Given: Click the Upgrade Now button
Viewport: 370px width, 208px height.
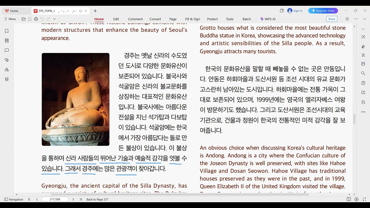Looking at the screenshot, I should coord(323,11).
